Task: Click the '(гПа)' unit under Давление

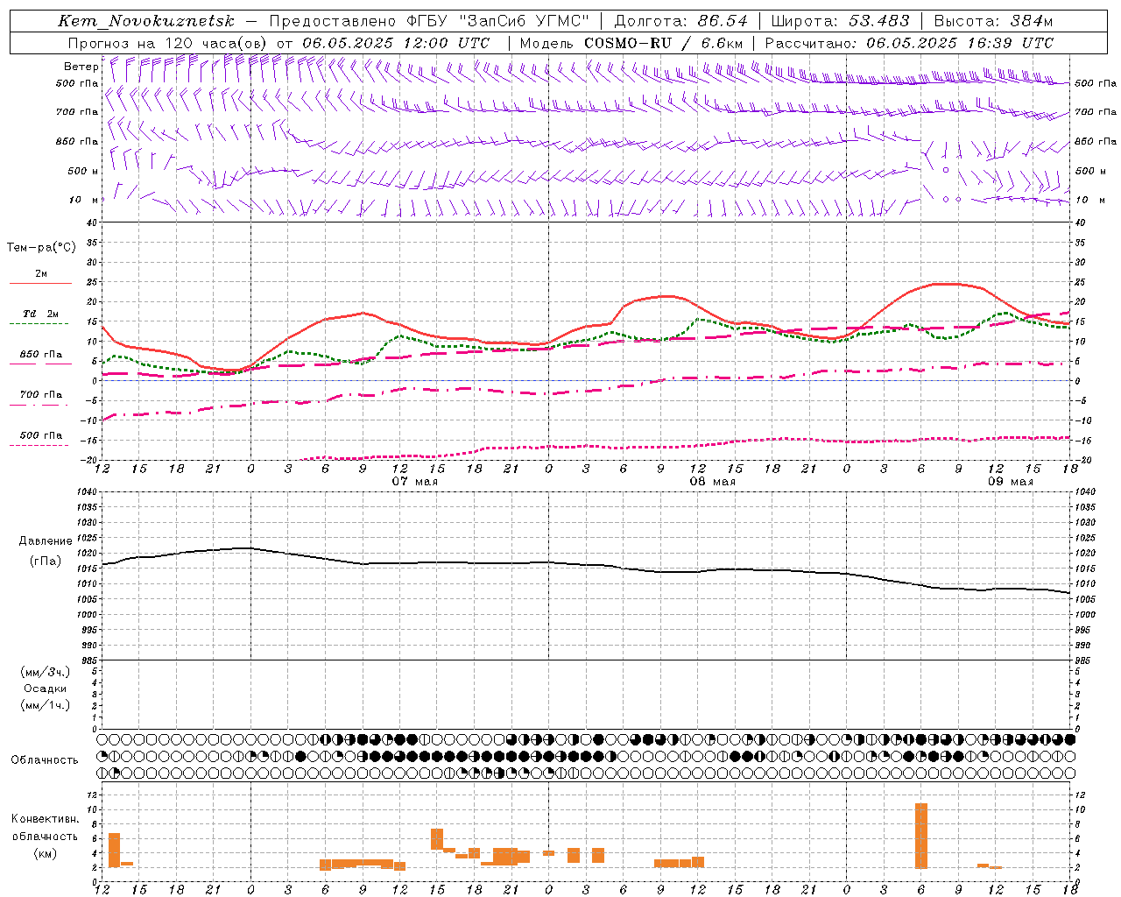Action: pos(46,562)
